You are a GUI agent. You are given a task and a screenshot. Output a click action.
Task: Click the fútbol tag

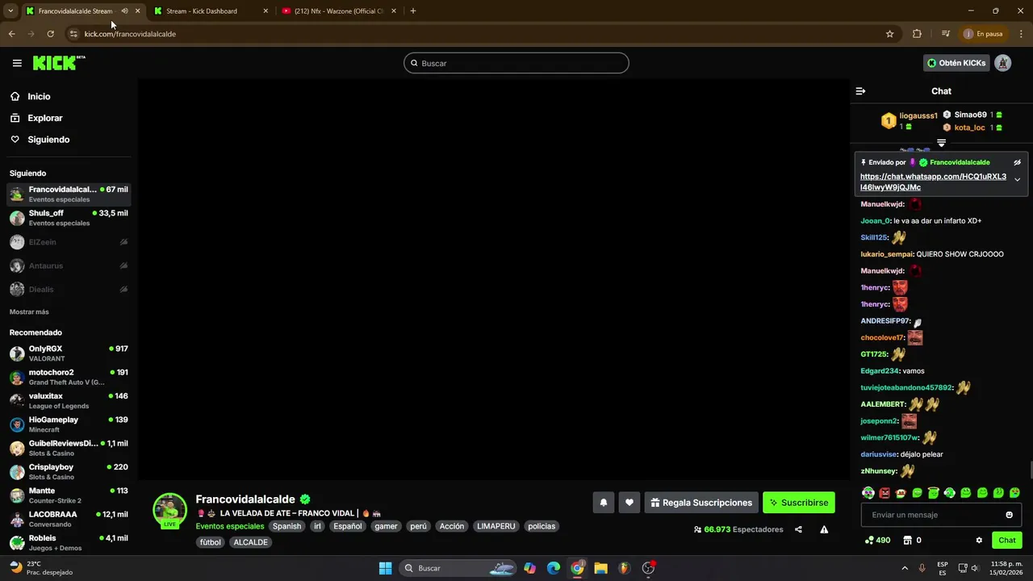(x=211, y=542)
